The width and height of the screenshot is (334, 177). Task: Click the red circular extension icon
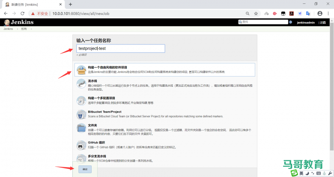275,13
